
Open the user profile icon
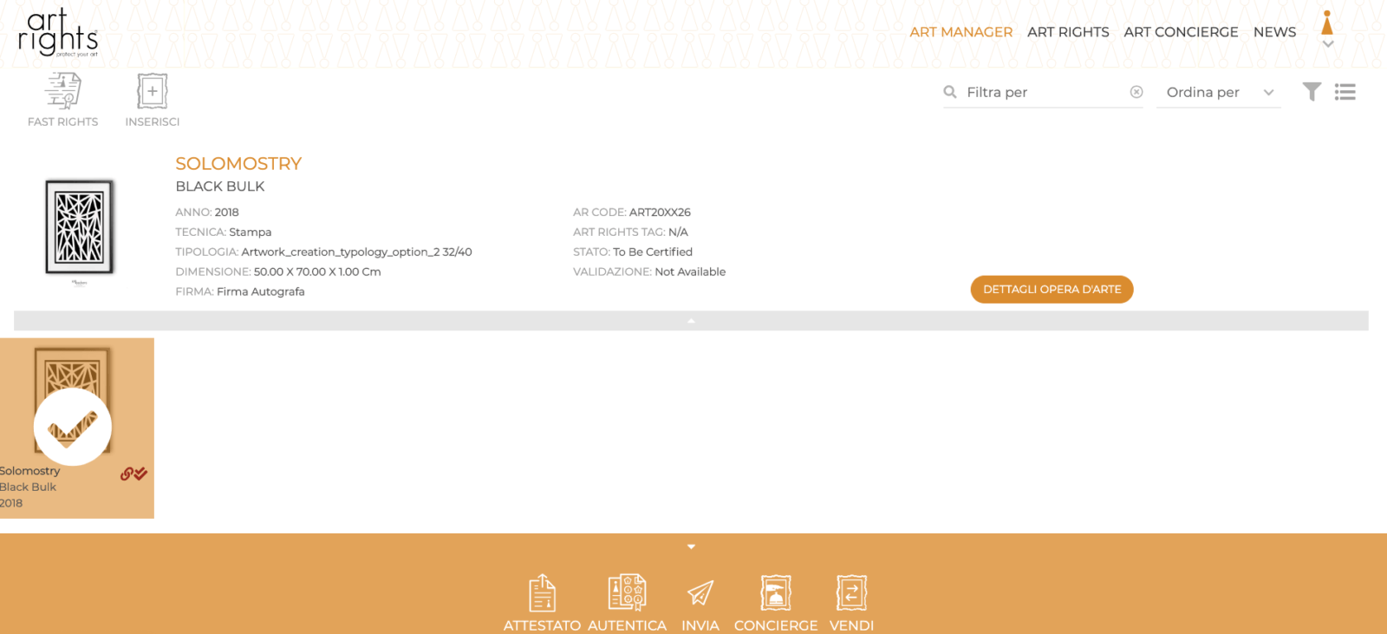point(1327,23)
